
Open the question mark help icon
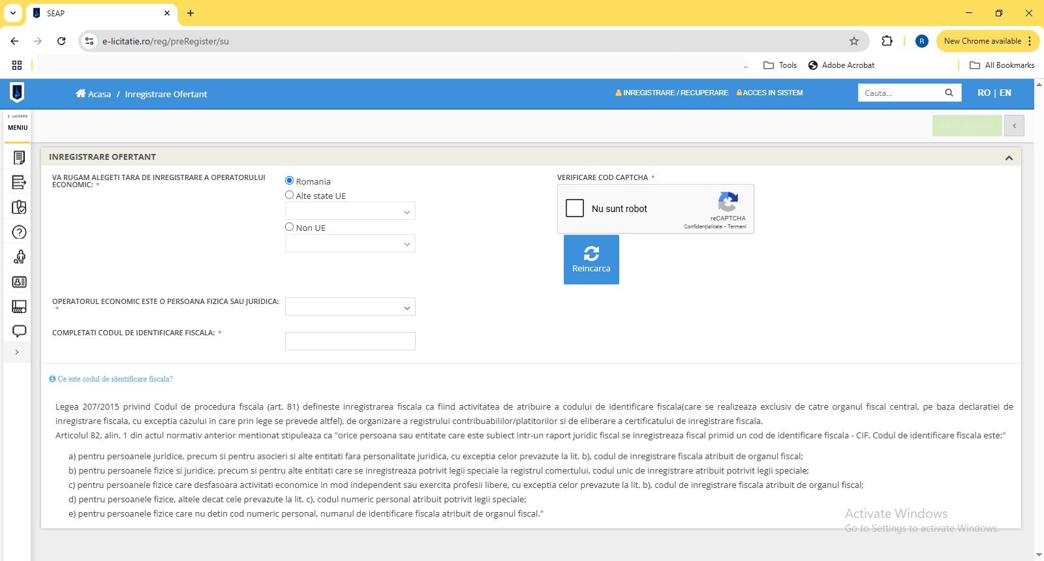[x=19, y=232]
